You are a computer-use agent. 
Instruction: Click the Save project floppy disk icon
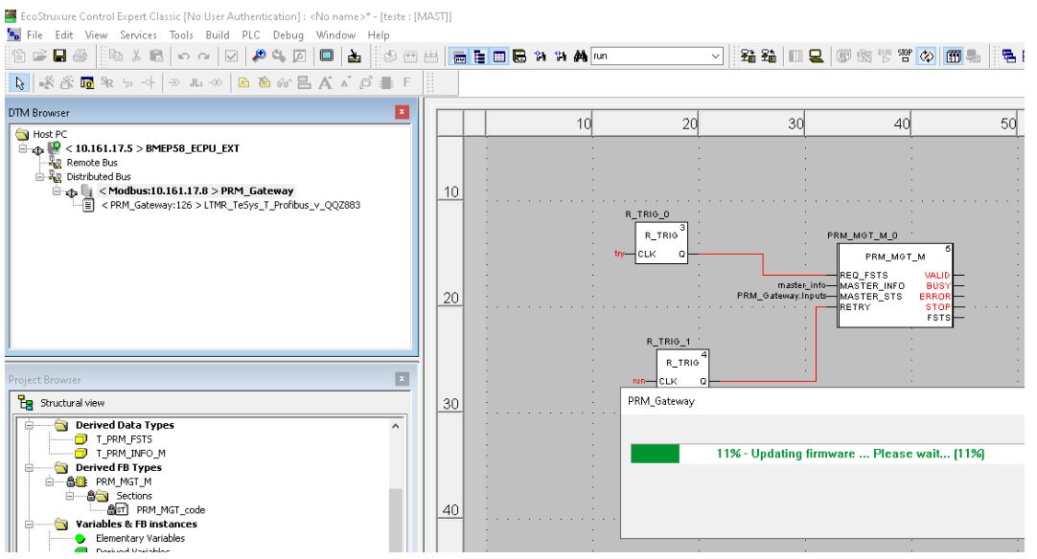[x=59, y=56]
